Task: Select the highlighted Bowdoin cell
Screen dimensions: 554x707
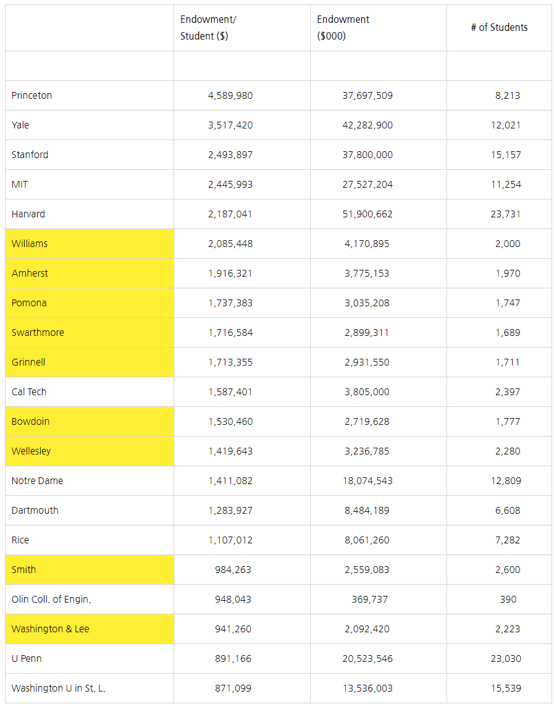Action: pos(30,422)
